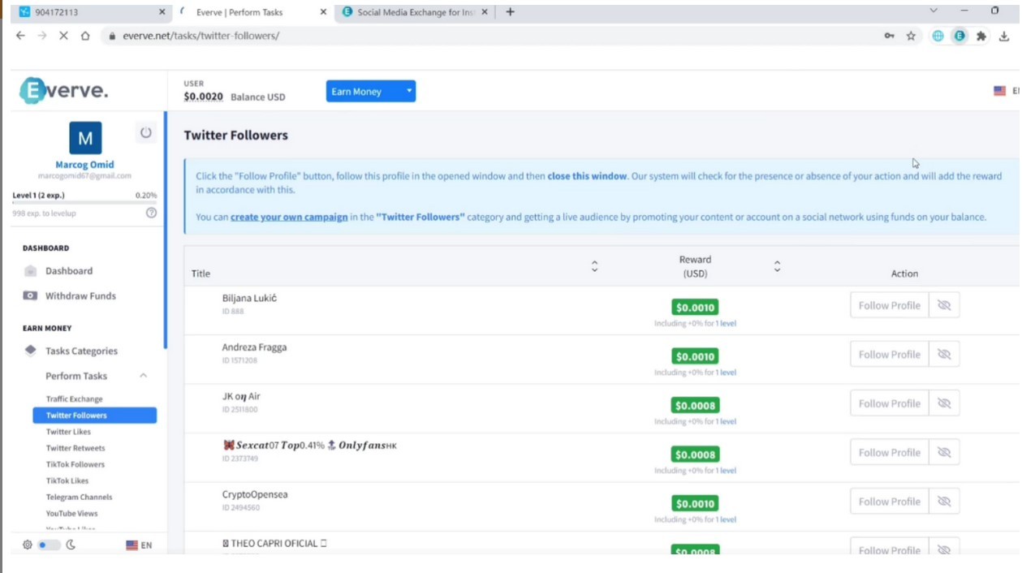1022x573 pixels.
Task: Click the US flag at top right header
Action: 1000,91
